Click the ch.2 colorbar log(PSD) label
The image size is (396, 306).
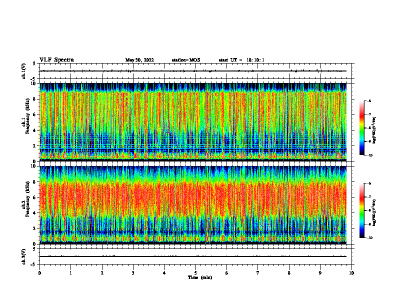(x=374, y=212)
